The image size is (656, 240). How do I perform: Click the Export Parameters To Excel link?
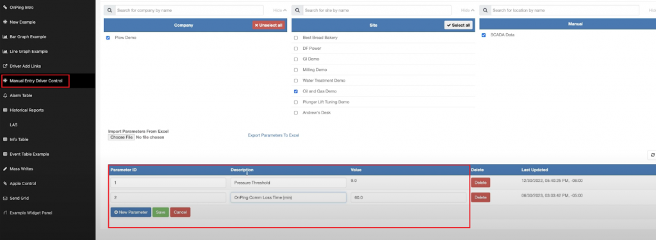(273, 135)
